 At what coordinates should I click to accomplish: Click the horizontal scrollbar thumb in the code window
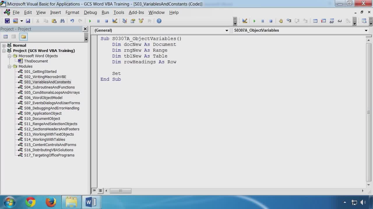pyautogui.click(x=121, y=191)
